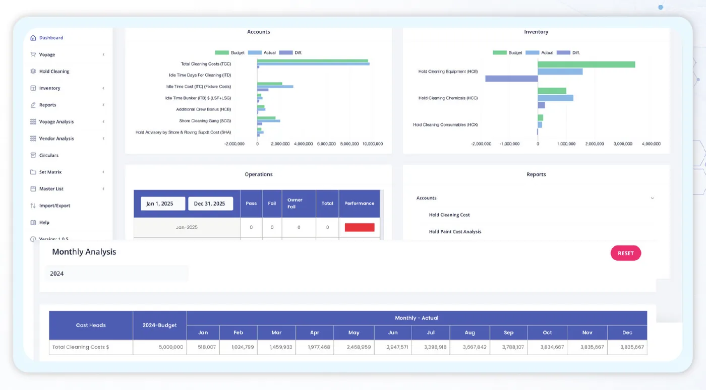Expand the Vendor Analysis submenu chevron

coord(103,139)
